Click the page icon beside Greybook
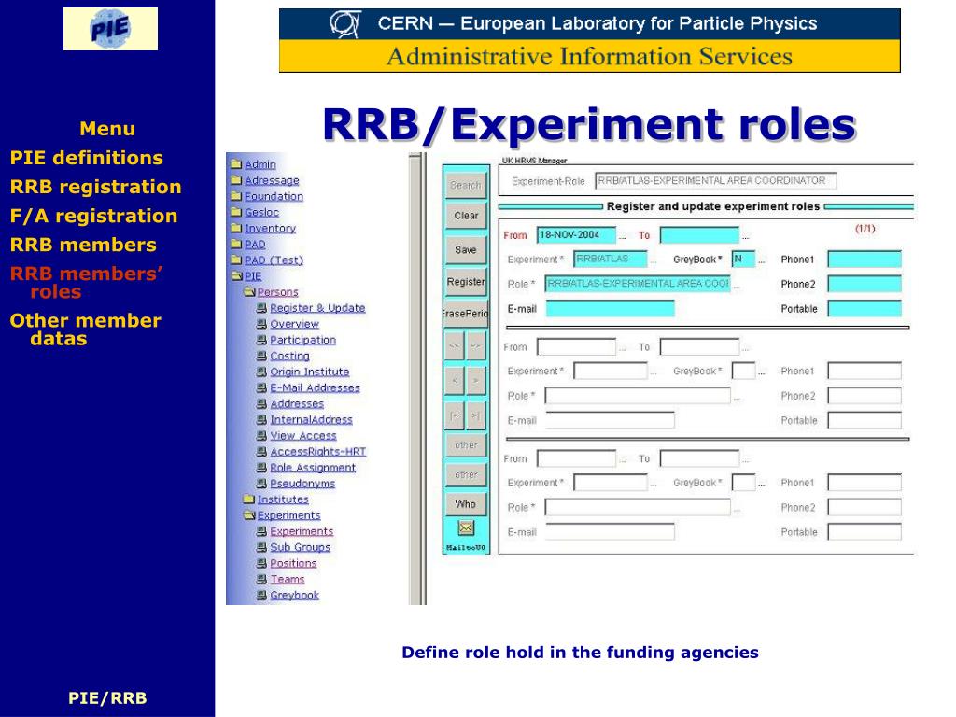This screenshot has width=956, height=717. [x=261, y=595]
